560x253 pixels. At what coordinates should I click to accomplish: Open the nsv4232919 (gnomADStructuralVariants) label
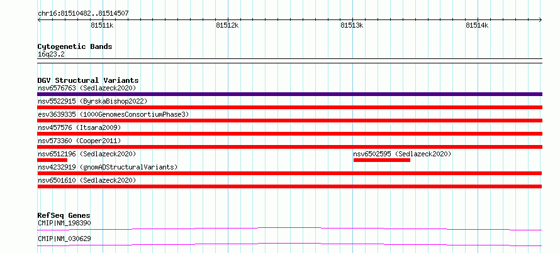[108, 167]
